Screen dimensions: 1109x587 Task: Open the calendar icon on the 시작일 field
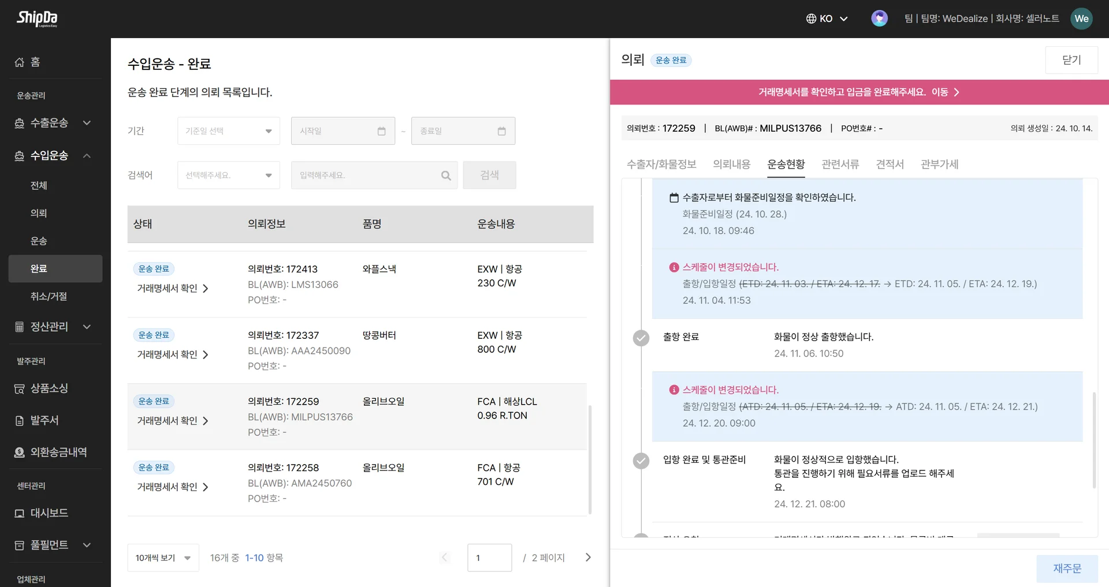[x=381, y=131]
